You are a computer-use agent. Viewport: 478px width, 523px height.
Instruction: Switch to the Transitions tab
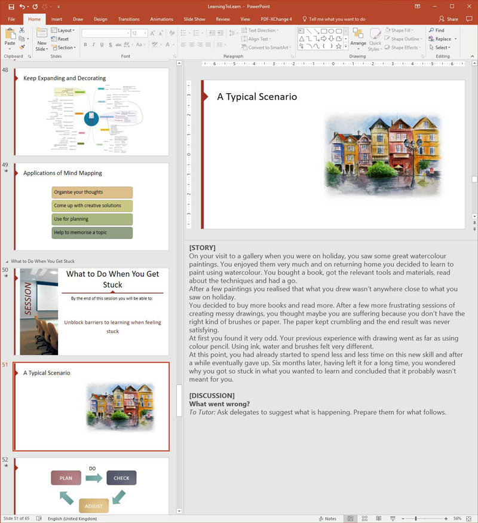128,19
